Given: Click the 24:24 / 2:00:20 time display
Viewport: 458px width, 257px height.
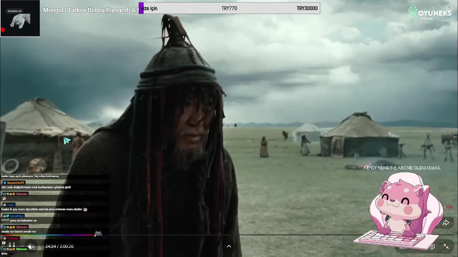Looking at the screenshot, I should (x=59, y=246).
